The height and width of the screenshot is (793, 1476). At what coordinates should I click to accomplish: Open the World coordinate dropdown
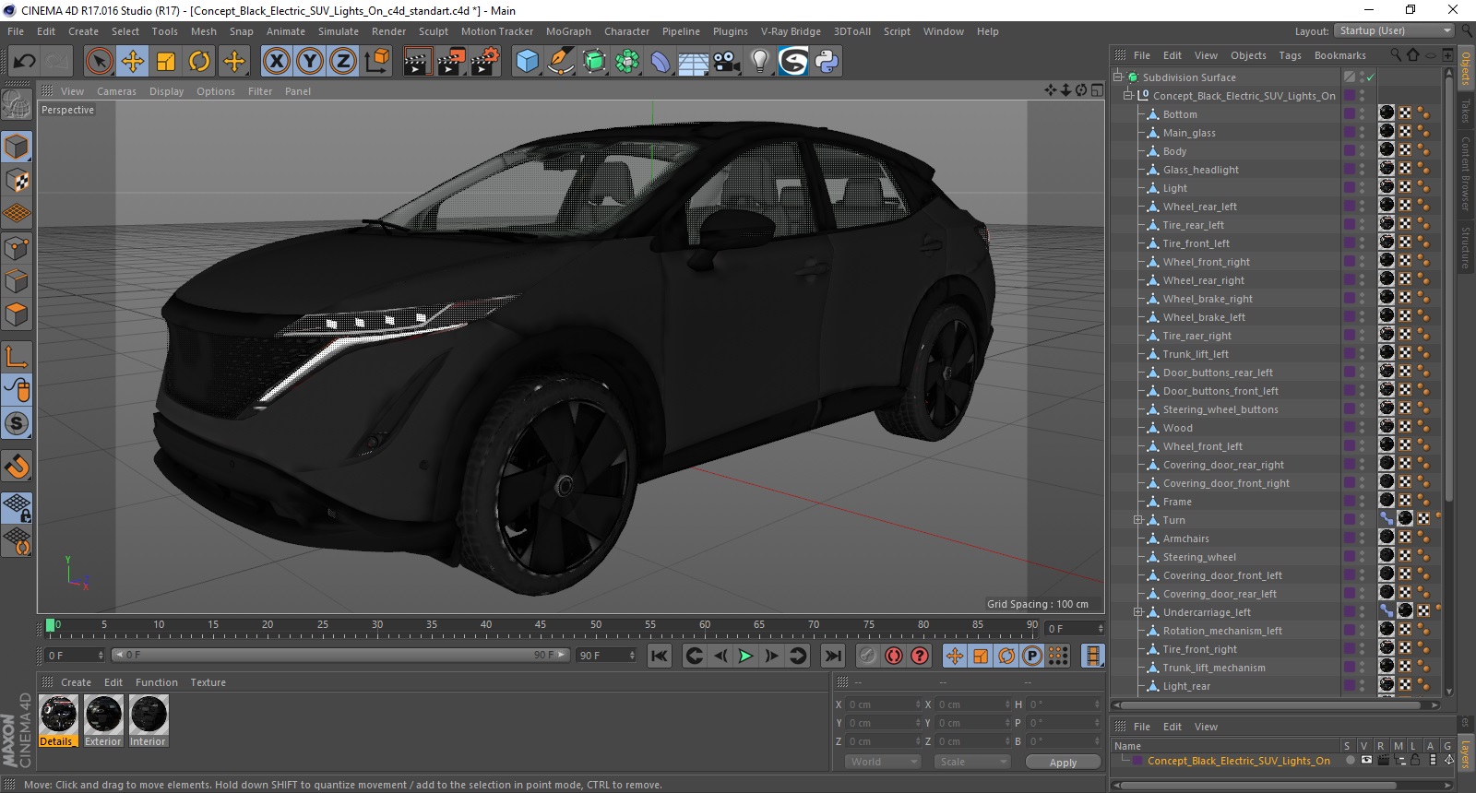883,762
